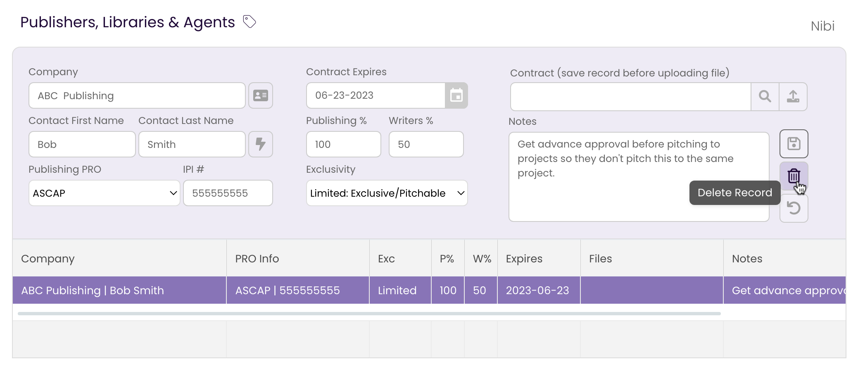
Task: Open the contact card icon next to Company
Action: coord(261,95)
